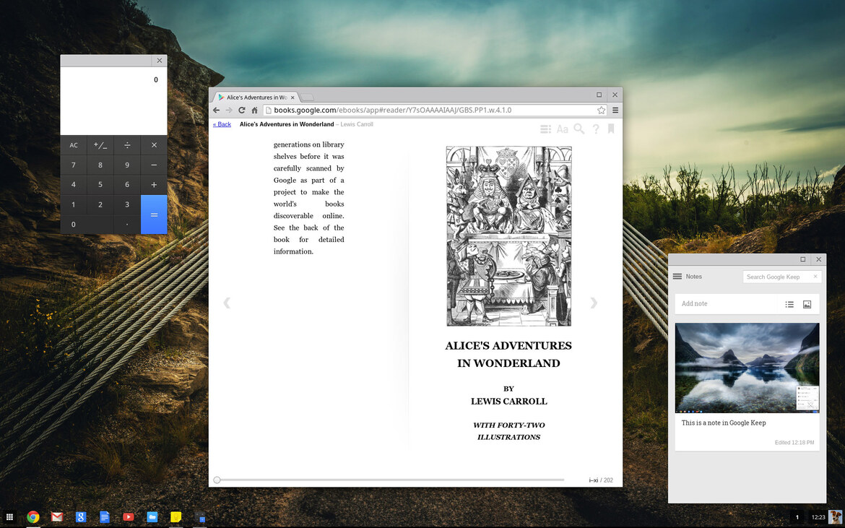
Task: Create a new list note in Keep
Action: [x=789, y=304]
